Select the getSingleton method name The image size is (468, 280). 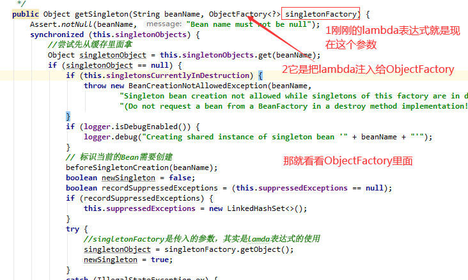click(x=102, y=14)
